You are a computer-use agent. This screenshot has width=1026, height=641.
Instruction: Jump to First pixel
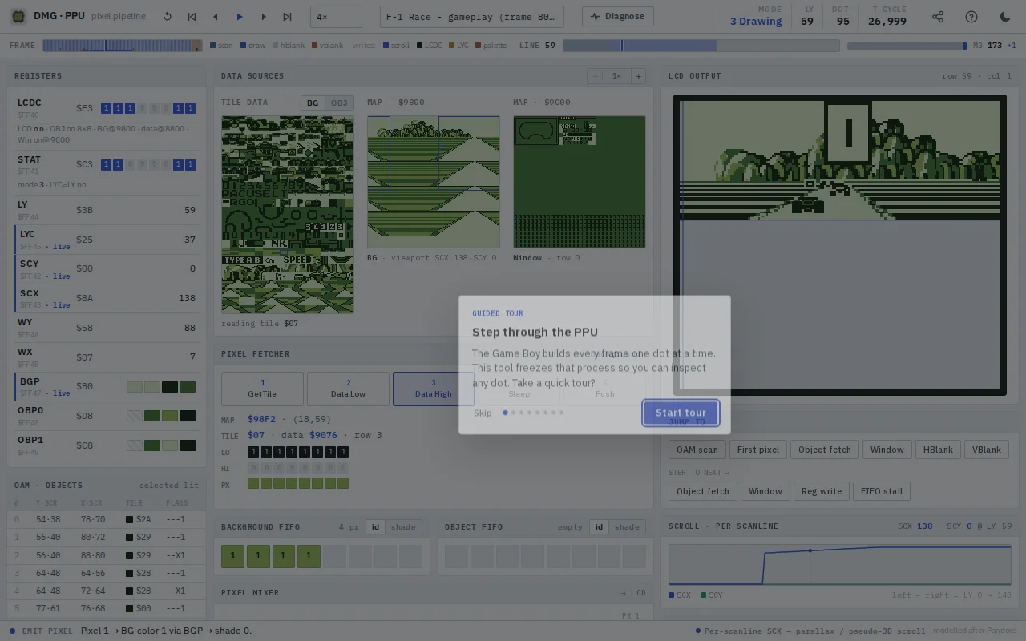pyautogui.click(x=758, y=450)
